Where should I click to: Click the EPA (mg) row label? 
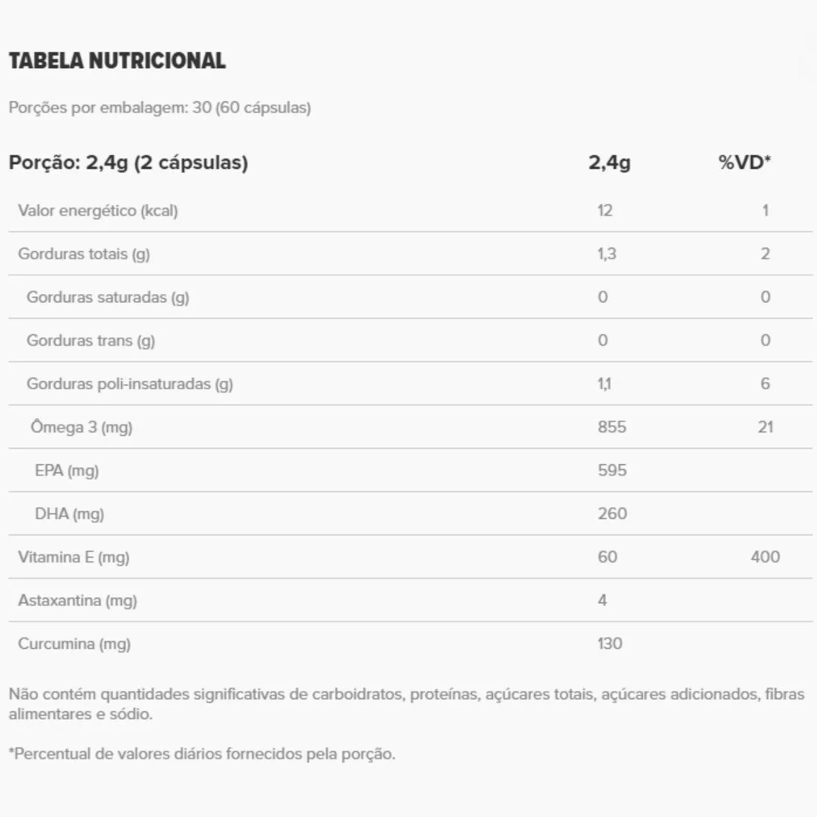[x=67, y=470]
